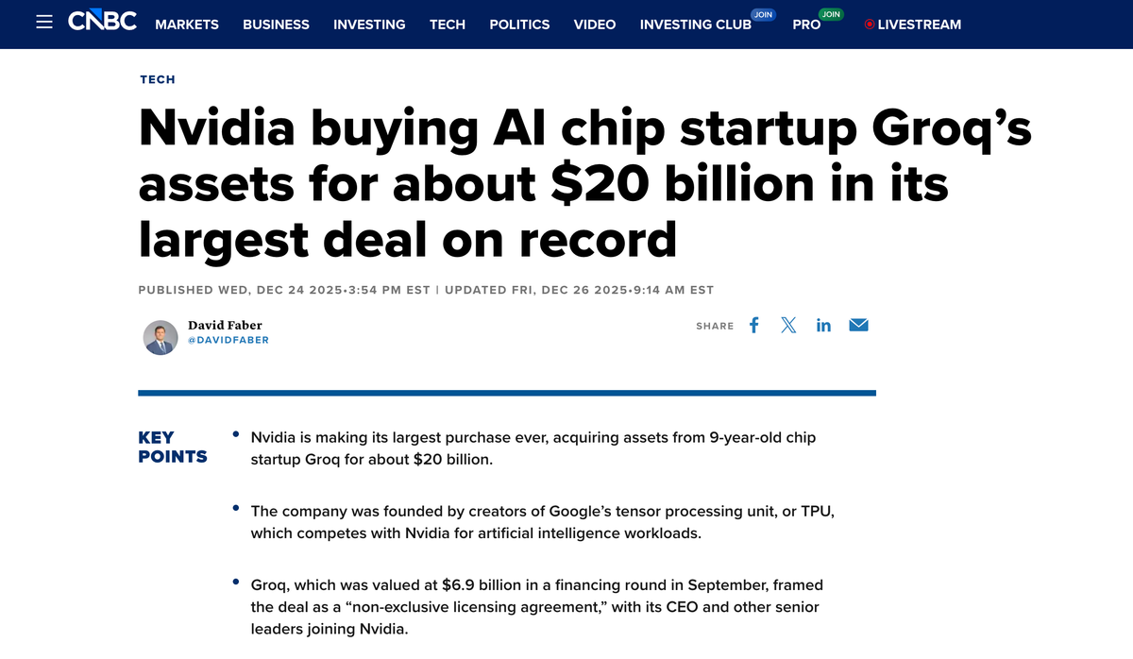Click the TECH label above the headline
1133x659 pixels.
pyautogui.click(x=157, y=79)
